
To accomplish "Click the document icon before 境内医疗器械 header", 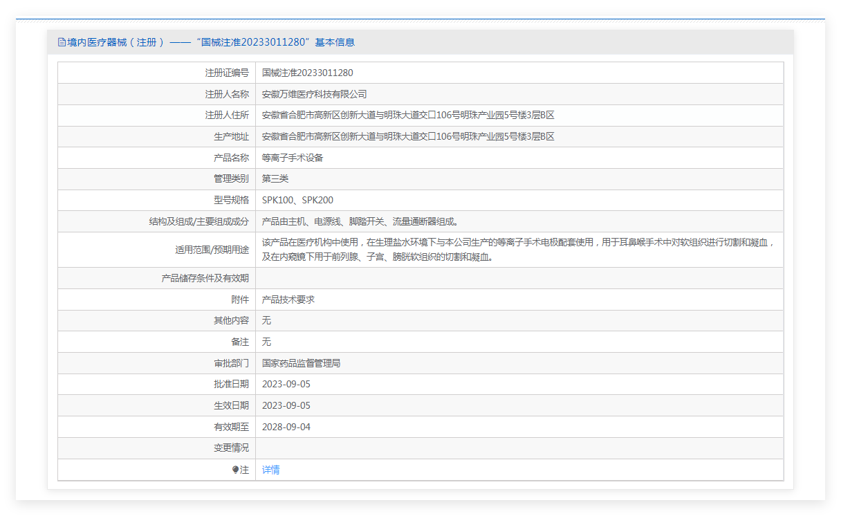I will [62, 42].
